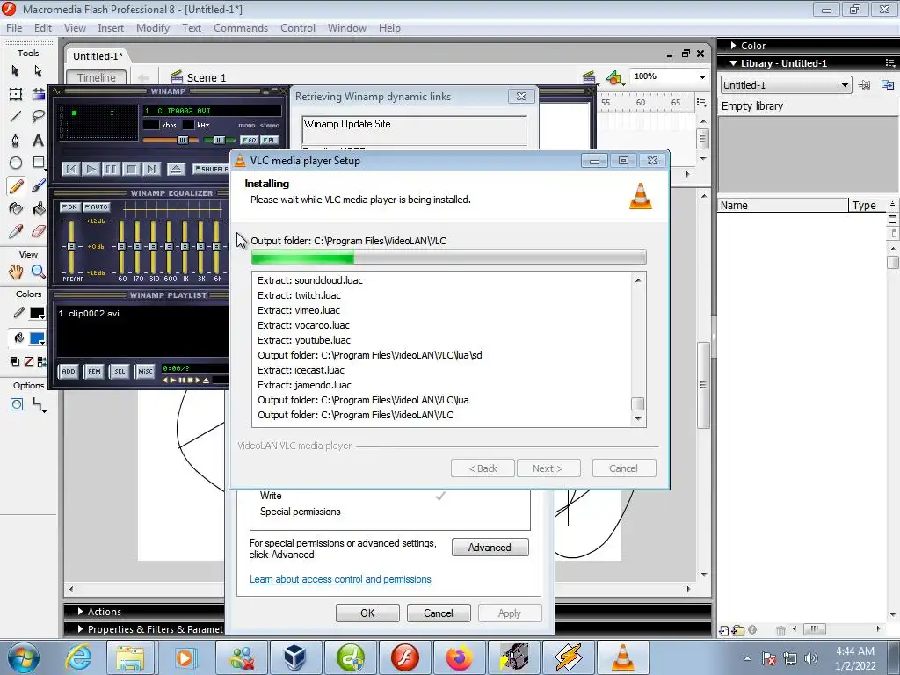Open the File menu
This screenshot has height=675, width=900.
[x=14, y=28]
